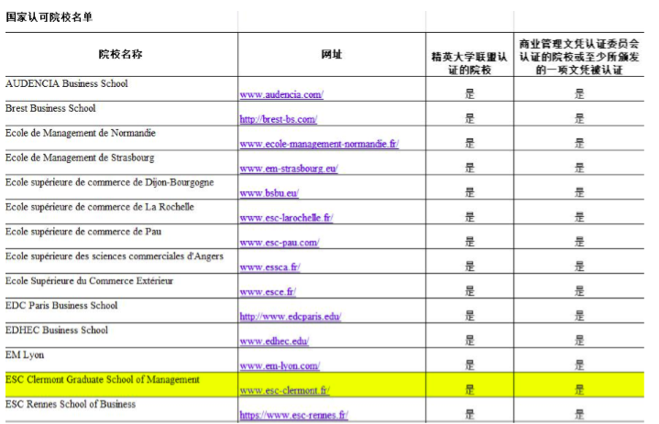Click the 网址 column header
Viewport: 659px width, 424px height.
pos(332,54)
